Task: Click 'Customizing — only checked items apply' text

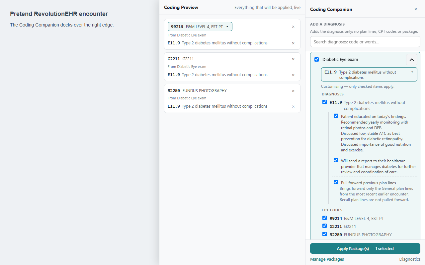Action: pos(358,86)
